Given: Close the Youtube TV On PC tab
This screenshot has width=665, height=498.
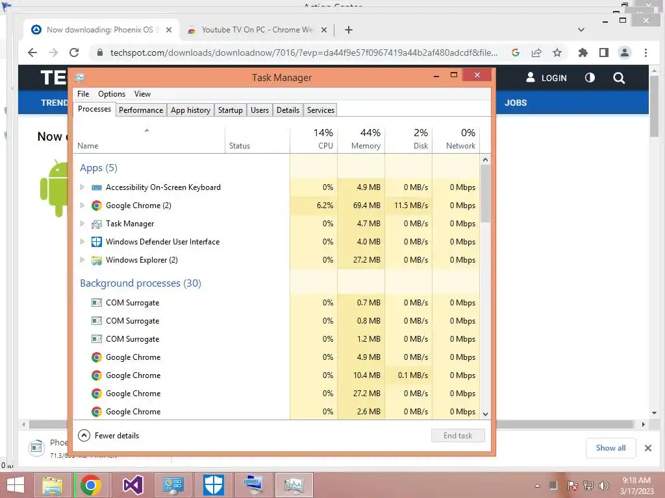Looking at the screenshot, I should (324, 30).
